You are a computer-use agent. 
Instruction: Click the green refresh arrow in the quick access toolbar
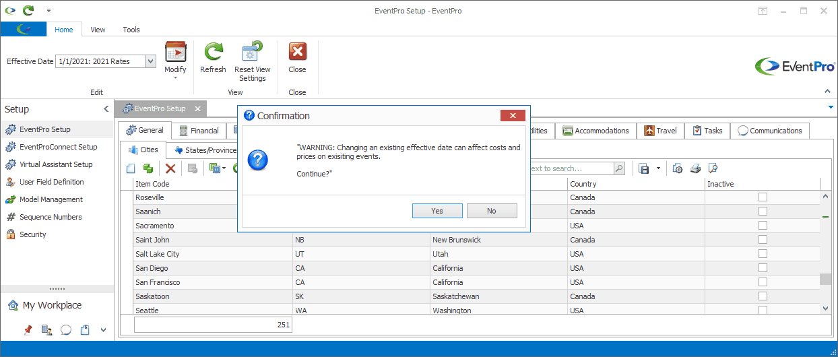point(28,11)
